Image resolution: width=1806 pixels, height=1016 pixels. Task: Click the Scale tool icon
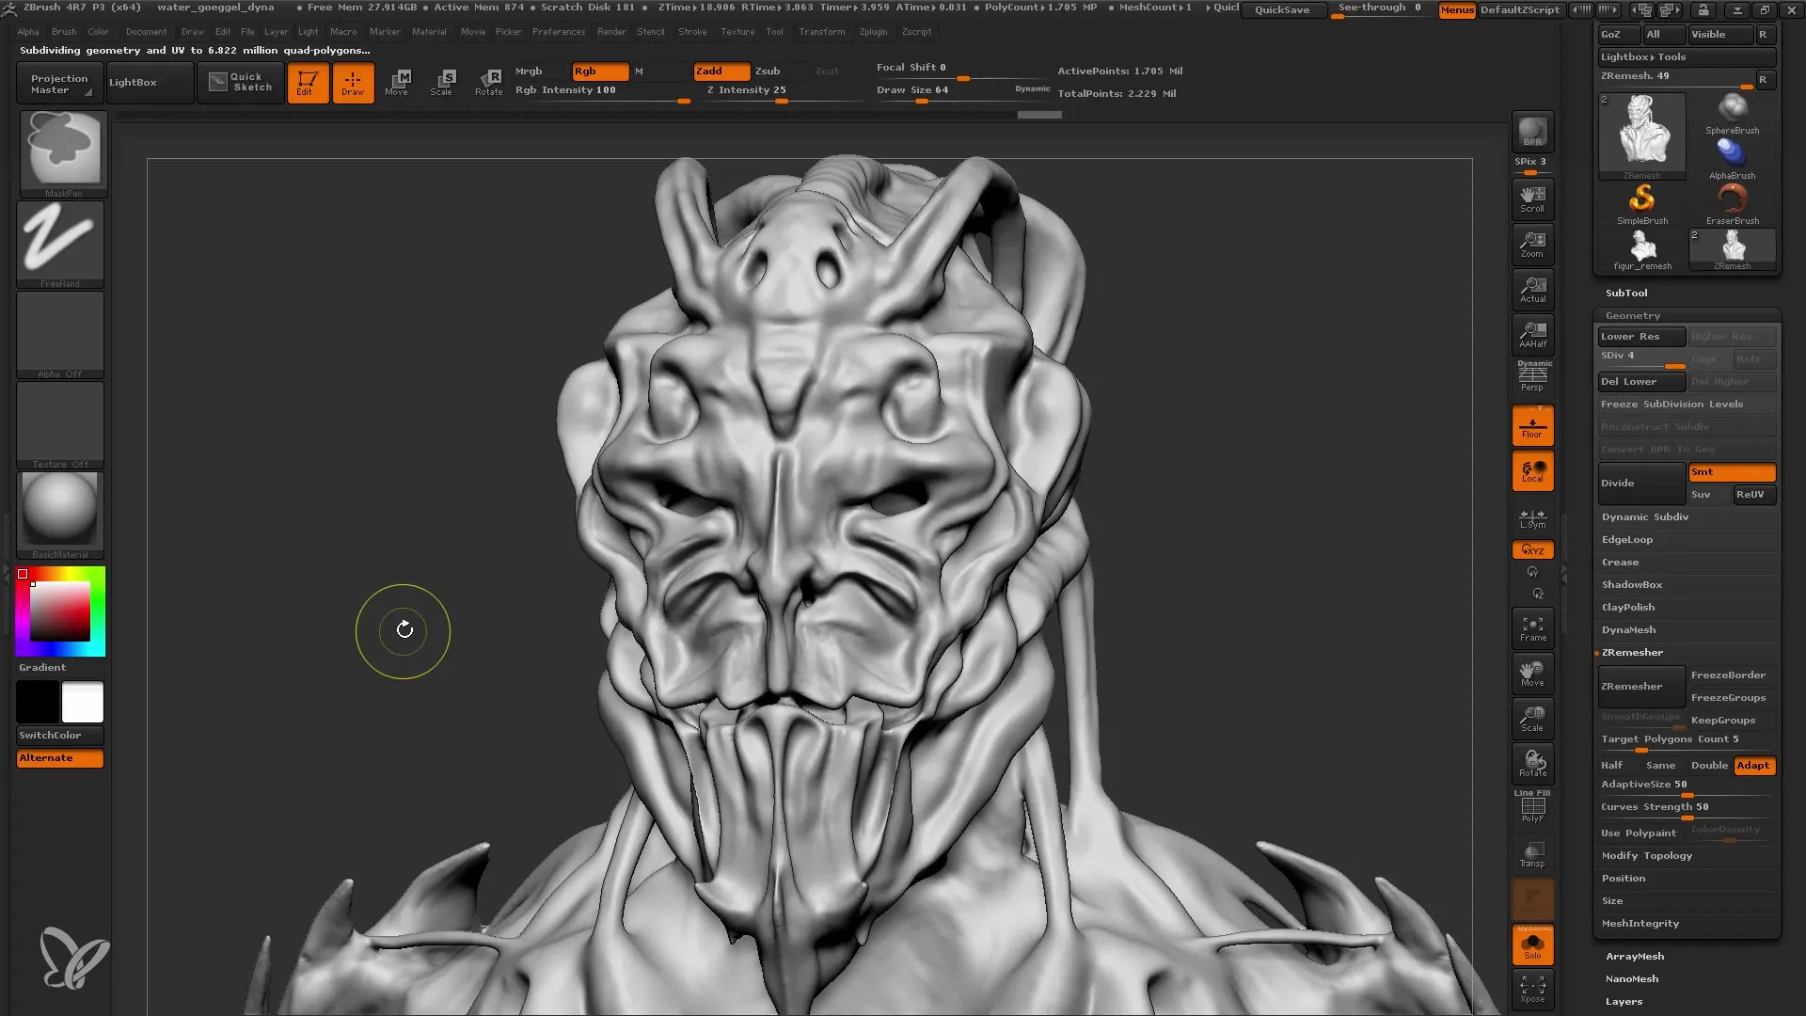443,81
